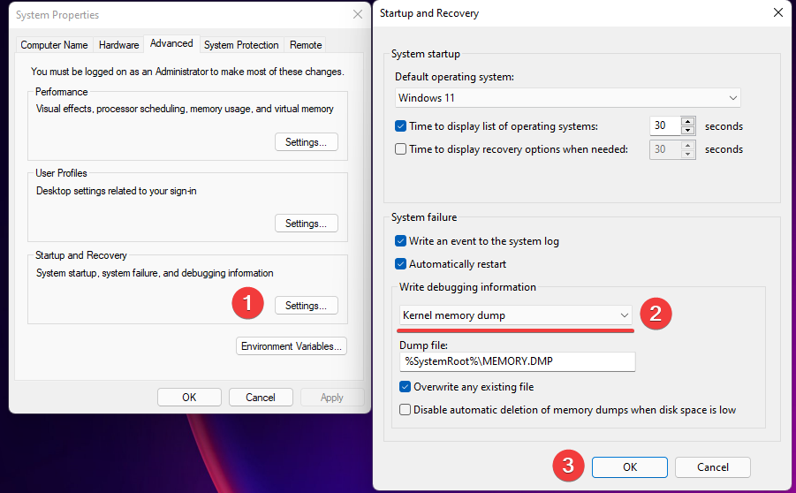Click 'System startup, system failure' description text
This screenshot has height=493, width=796.
coord(155,273)
